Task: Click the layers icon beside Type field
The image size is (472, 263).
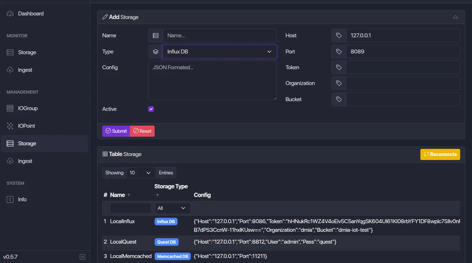Action: [156, 52]
